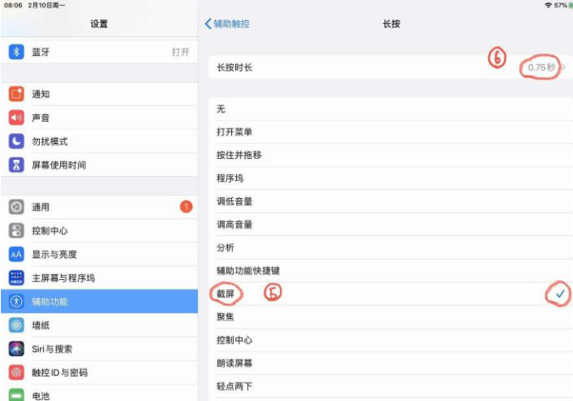Tap the Display & Brightness AA icon

tap(16, 254)
